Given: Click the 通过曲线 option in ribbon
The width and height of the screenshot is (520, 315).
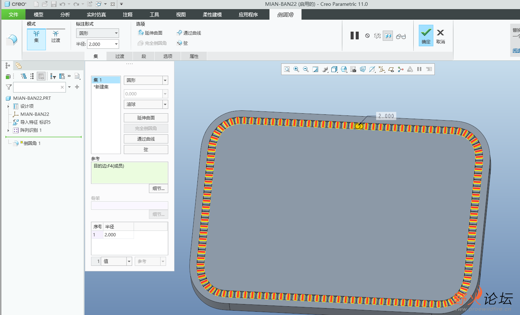Looking at the screenshot, I should coord(189,33).
